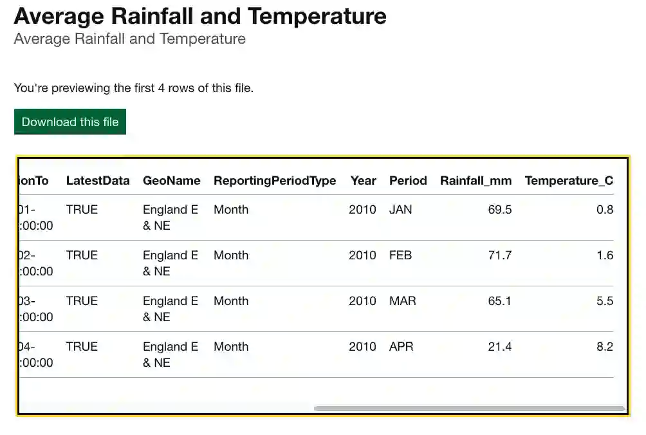Select the Period column header
The width and height of the screenshot is (646, 435).
(x=408, y=181)
